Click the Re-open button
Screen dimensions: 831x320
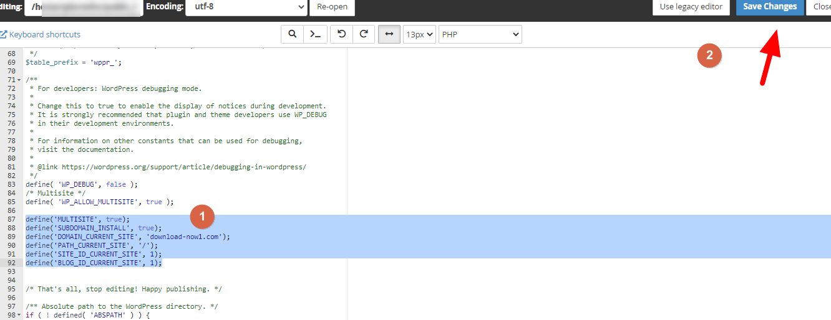332,7
